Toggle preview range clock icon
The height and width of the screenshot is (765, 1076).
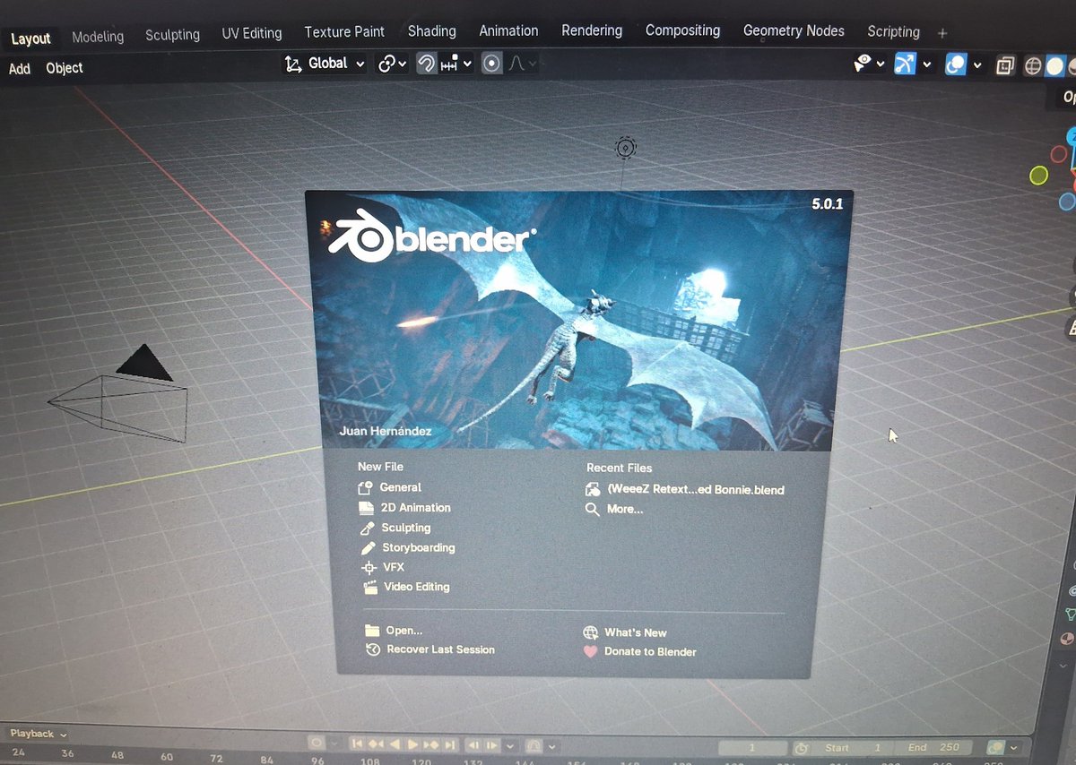point(802,747)
